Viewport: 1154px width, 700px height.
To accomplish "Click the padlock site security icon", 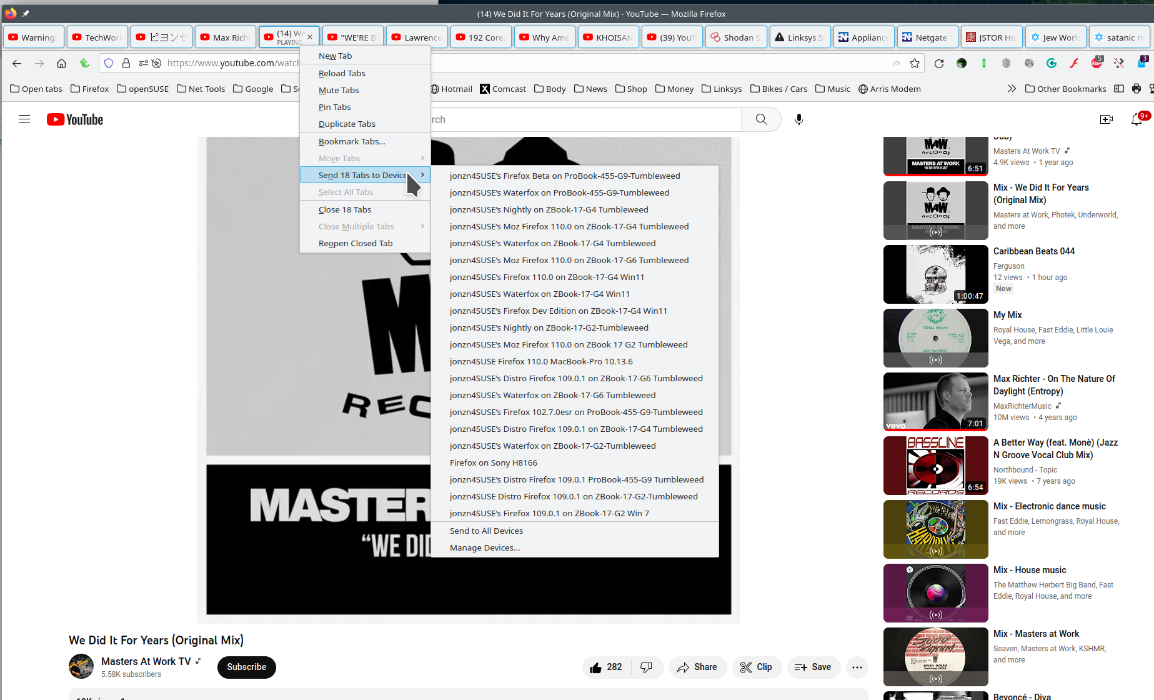I will click(126, 63).
